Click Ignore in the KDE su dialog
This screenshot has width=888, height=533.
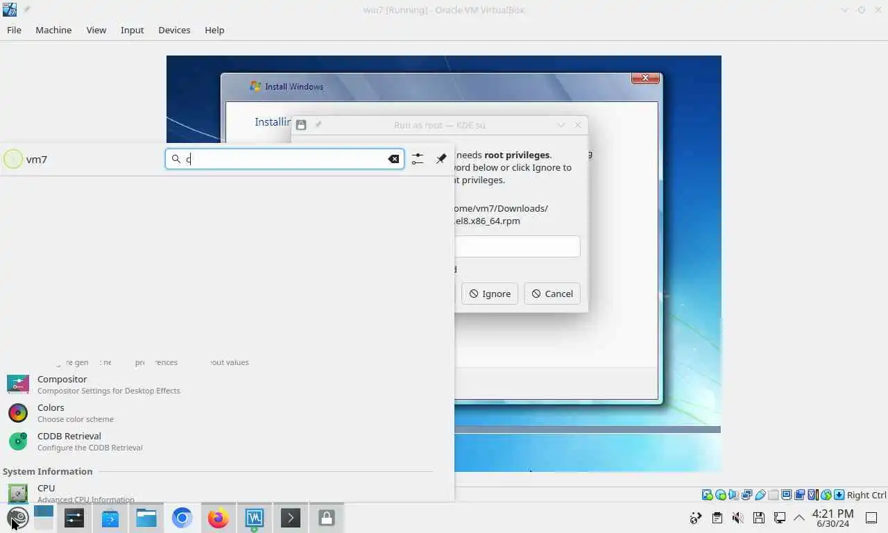(490, 294)
